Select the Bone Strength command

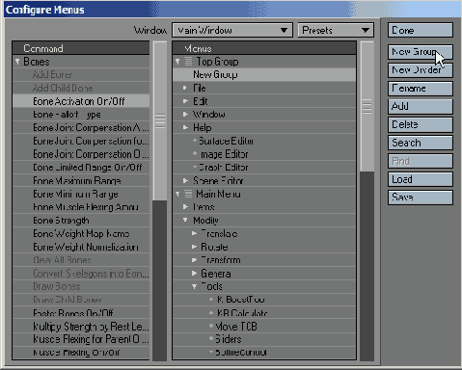pyautogui.click(x=81, y=221)
